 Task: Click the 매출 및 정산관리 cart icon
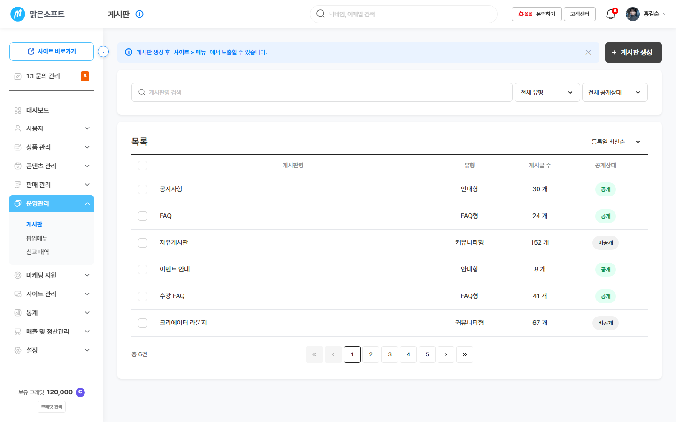pos(18,332)
